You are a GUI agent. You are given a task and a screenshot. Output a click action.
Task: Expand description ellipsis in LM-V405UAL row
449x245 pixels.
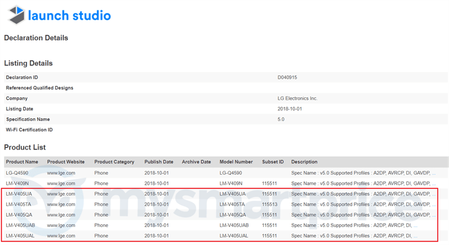point(415,237)
